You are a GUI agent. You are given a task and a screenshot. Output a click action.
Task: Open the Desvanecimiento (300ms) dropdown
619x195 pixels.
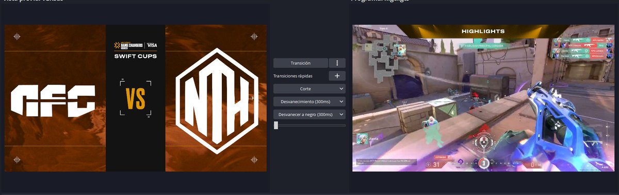[309, 101]
